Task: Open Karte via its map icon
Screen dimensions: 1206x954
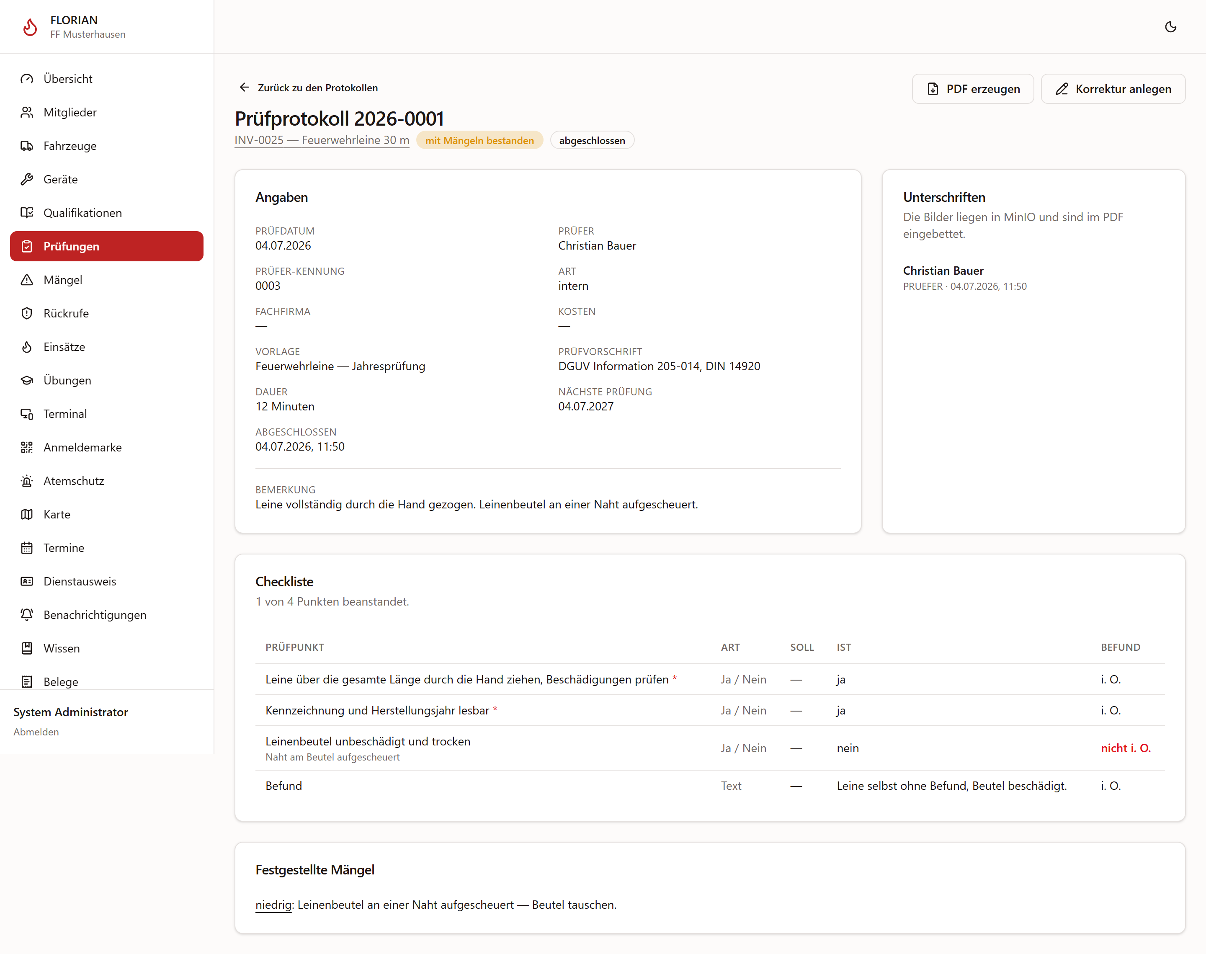Action: coord(27,514)
